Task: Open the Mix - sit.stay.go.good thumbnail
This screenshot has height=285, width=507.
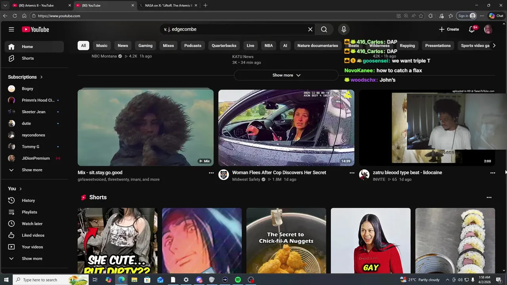Action: click(145, 127)
